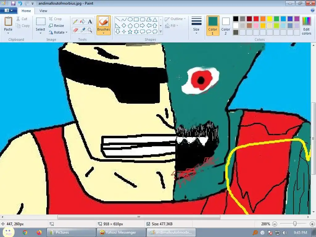Expand the Select dropdown arrow
Image resolution: width=316 pixels, height=237 pixels.
pyautogui.click(x=40, y=33)
